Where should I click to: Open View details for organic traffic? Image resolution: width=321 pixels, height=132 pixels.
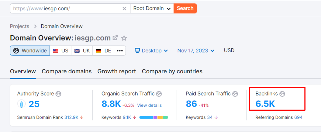pos(149,105)
